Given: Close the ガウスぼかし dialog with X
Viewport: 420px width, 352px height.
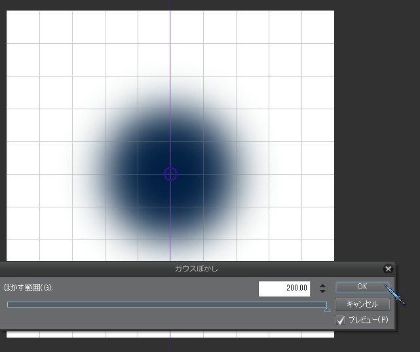Looking at the screenshot, I should click(x=388, y=269).
